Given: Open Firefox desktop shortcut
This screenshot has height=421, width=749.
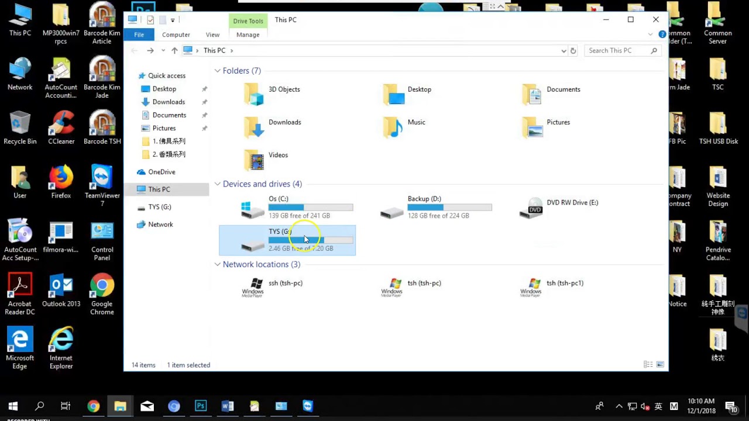Looking at the screenshot, I should [61, 182].
